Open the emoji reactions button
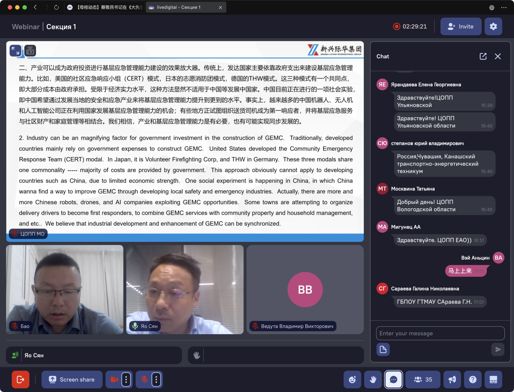Screen dimensions: 514x392 pos(352,379)
